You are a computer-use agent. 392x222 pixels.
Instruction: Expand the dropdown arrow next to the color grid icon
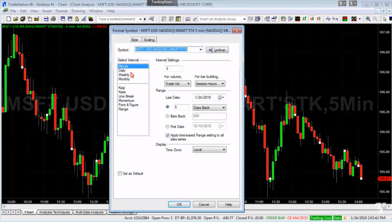360,19
